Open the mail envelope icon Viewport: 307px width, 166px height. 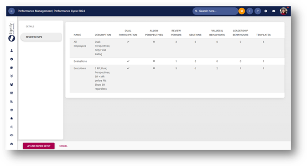click(274, 11)
